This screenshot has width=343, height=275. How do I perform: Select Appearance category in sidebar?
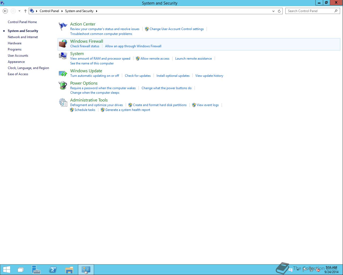pos(16,62)
